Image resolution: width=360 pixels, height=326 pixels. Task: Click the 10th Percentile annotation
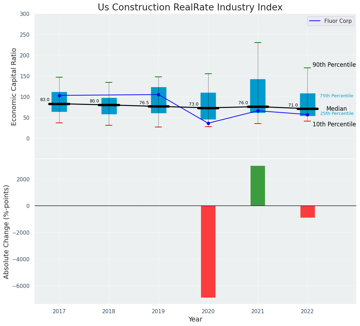click(x=334, y=124)
